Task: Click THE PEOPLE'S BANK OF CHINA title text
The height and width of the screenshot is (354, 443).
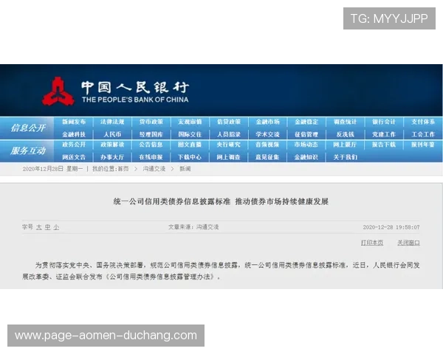Action: tap(135, 100)
